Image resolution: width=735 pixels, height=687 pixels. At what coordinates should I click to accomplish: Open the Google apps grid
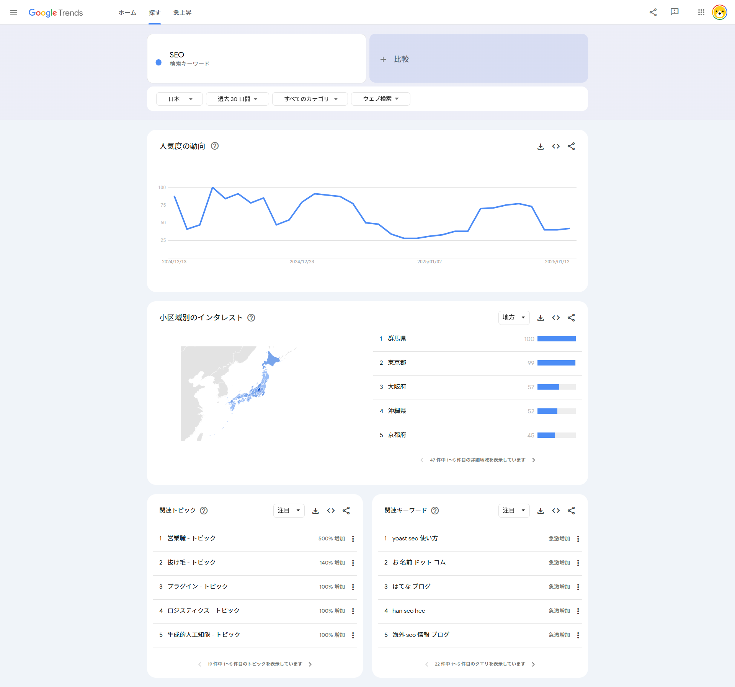tap(701, 12)
